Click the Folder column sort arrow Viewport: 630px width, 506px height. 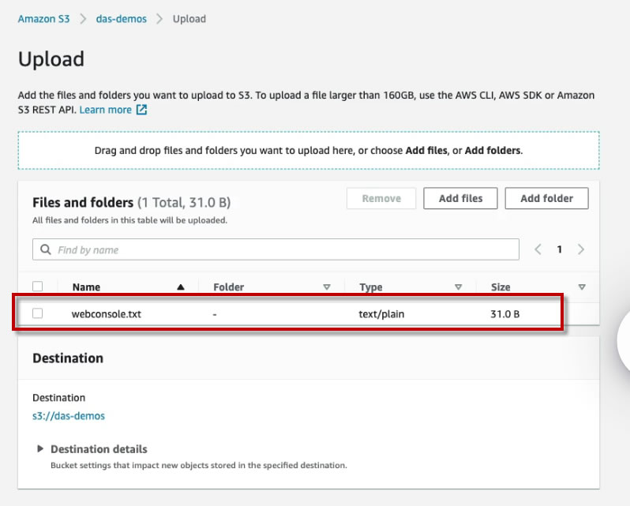(x=327, y=287)
